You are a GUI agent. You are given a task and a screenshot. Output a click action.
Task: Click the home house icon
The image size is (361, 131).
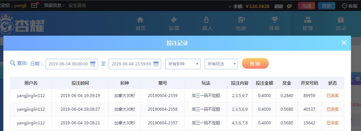point(140,20)
